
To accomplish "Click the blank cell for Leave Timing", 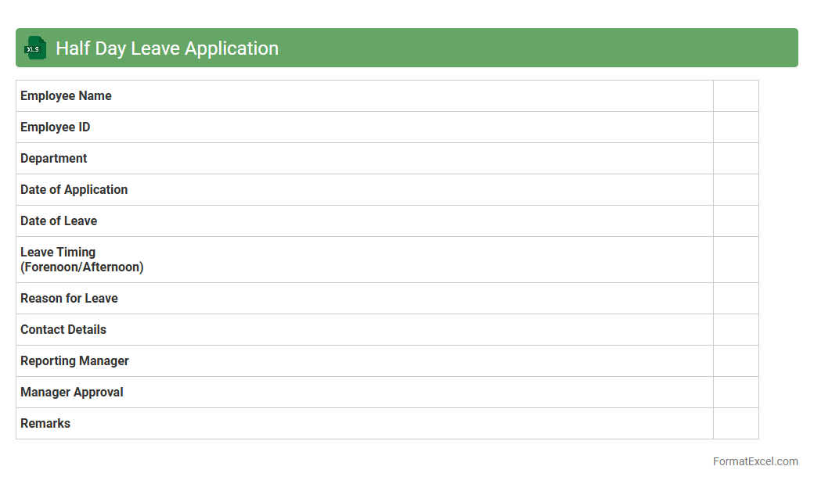I will [x=736, y=260].
